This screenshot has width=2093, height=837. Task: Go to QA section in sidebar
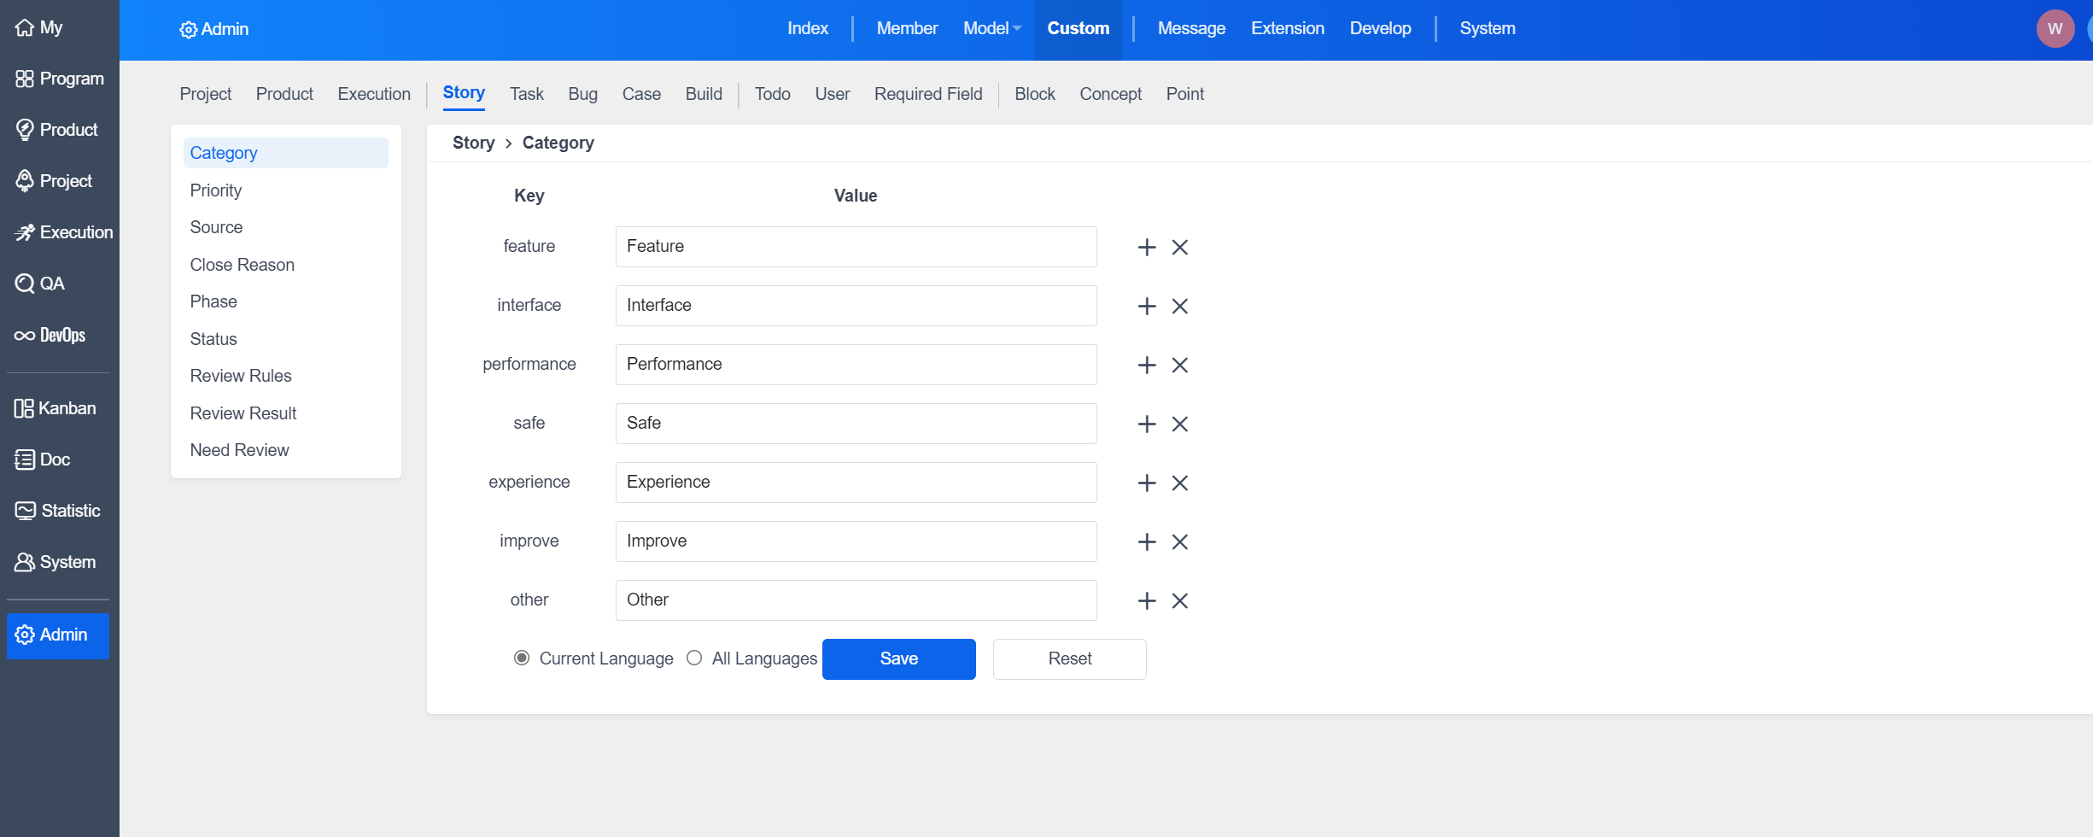pyautogui.click(x=41, y=284)
